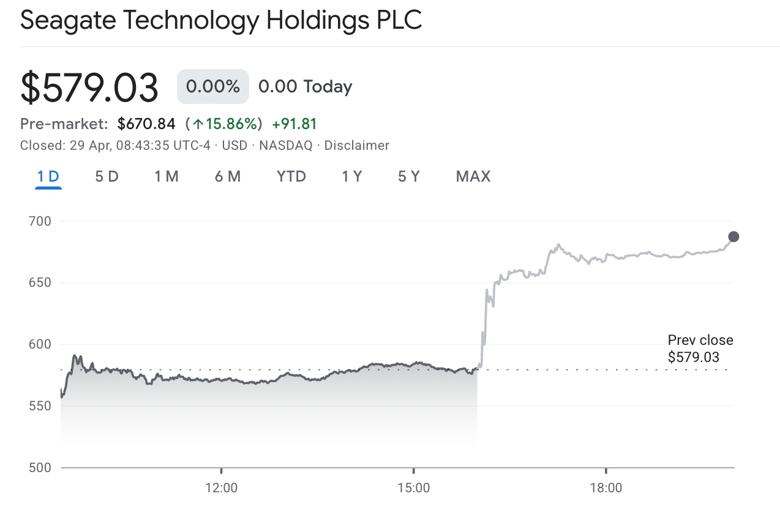Open the 6 M range tab
The height and width of the screenshot is (510, 780).
(227, 177)
